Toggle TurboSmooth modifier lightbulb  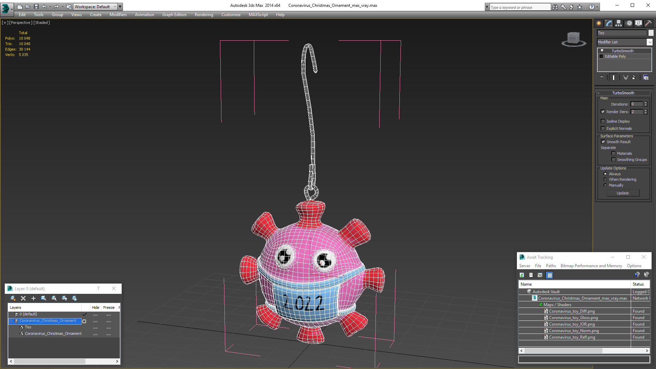tap(602, 51)
